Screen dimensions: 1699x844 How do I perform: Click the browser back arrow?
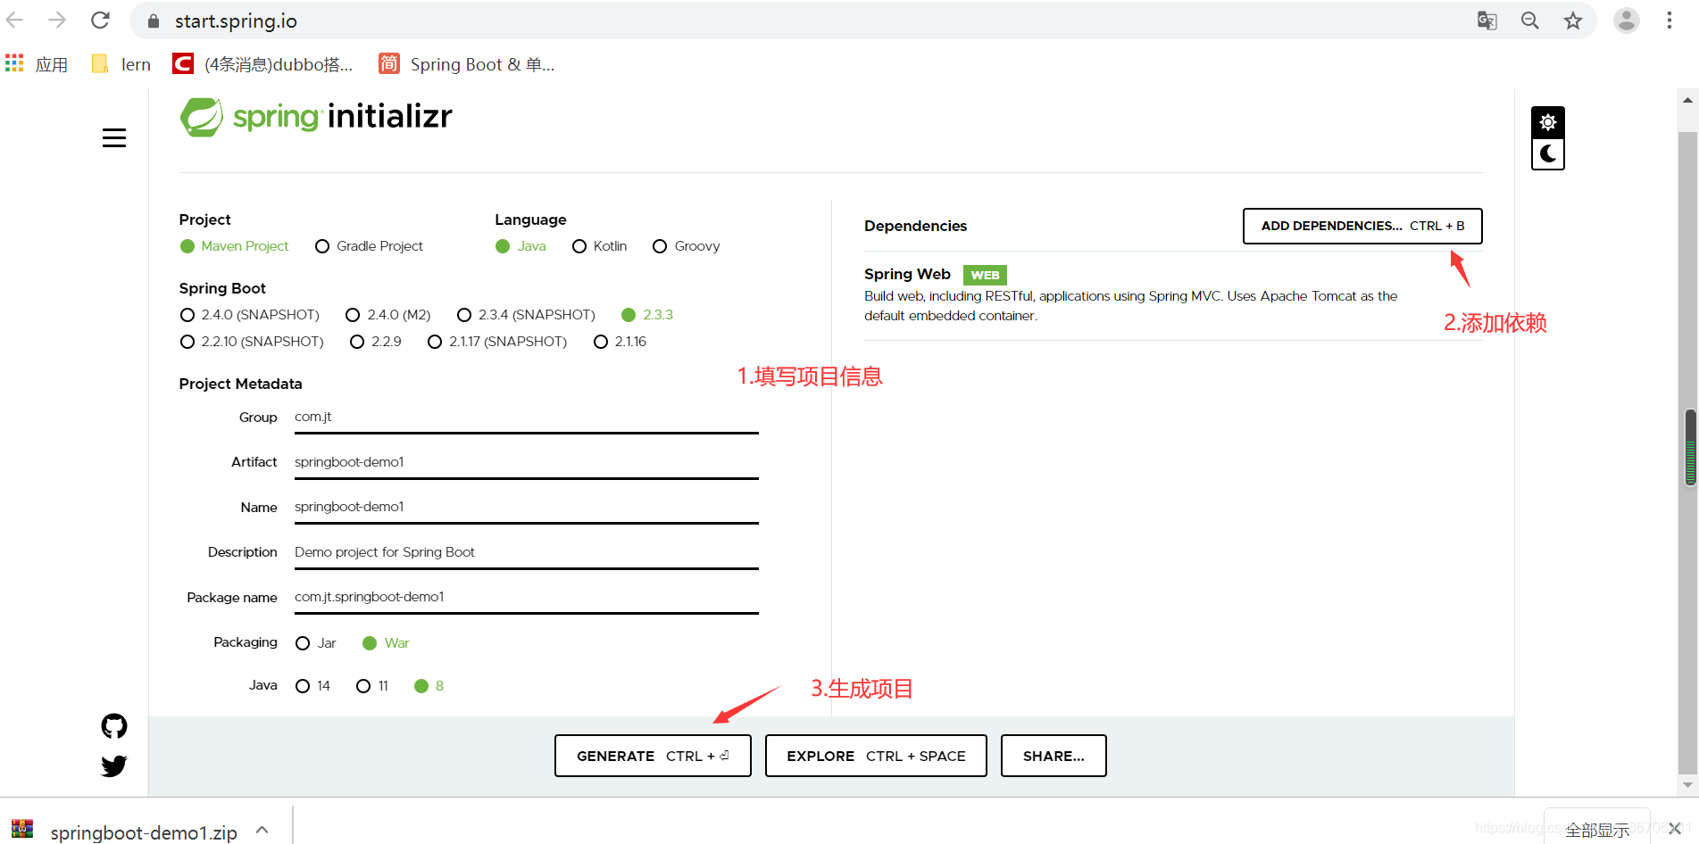[15, 21]
